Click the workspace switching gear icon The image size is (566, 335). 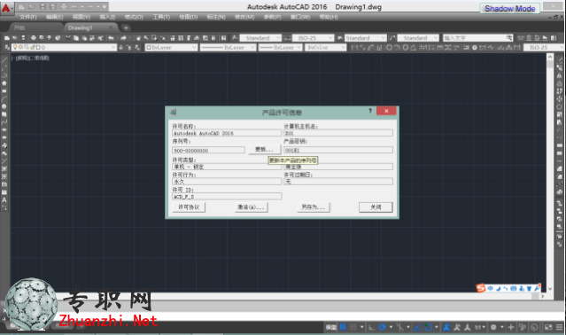click(x=493, y=327)
